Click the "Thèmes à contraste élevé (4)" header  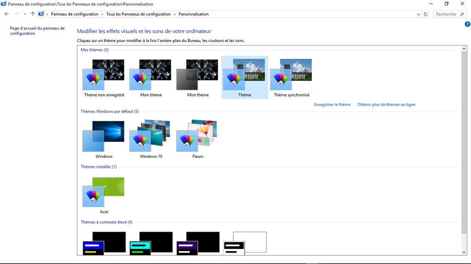pyautogui.click(x=106, y=222)
